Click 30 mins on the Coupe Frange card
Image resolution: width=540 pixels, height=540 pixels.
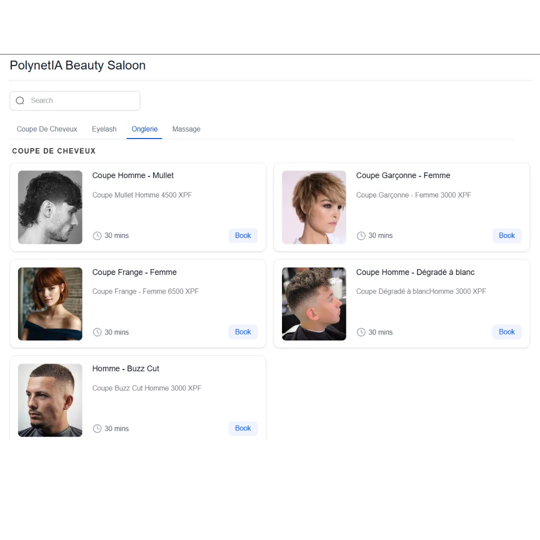pos(116,332)
